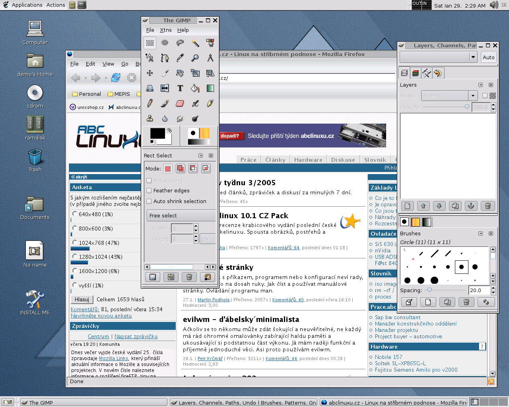The width and height of the screenshot is (509, 407).
Task: Increase the layer Opacity stepper value
Action: click(x=493, y=105)
